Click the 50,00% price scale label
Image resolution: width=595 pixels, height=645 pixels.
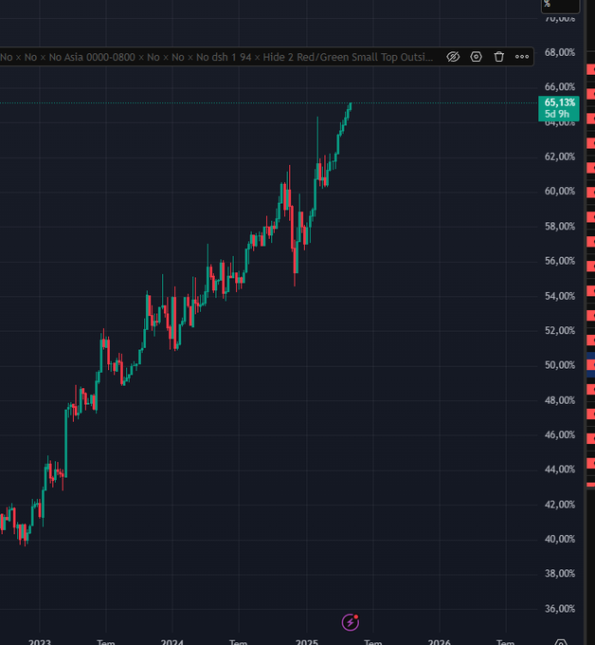[560, 365]
